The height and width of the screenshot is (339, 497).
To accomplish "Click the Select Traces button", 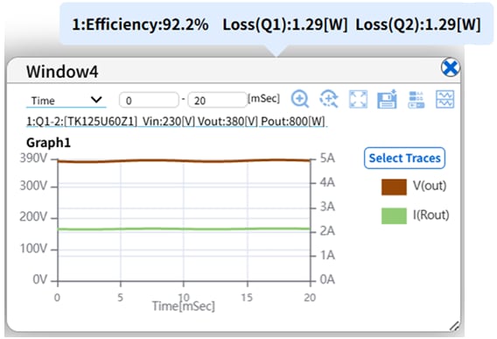I will (404, 158).
